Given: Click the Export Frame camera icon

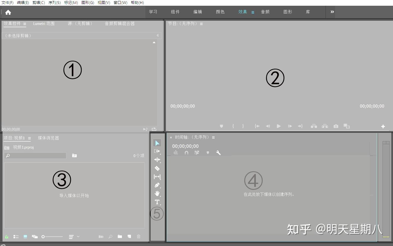Looking at the screenshot, I should coord(336,126).
